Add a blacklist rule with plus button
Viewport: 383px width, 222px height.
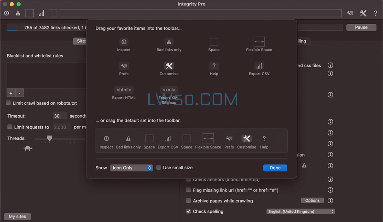tap(11, 93)
